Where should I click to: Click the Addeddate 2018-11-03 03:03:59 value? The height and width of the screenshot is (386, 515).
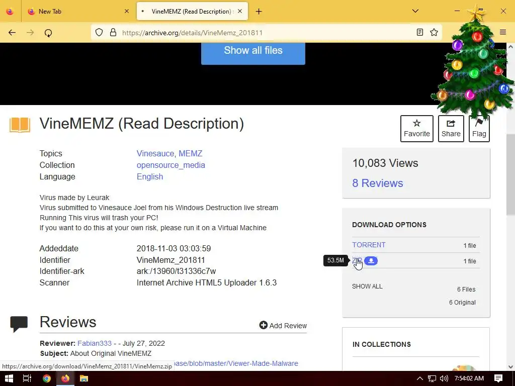(x=174, y=248)
